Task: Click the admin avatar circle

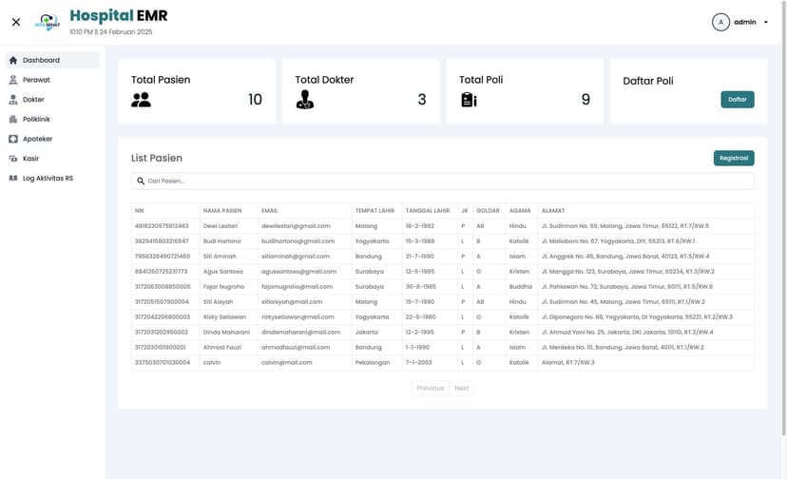Action: click(x=720, y=22)
